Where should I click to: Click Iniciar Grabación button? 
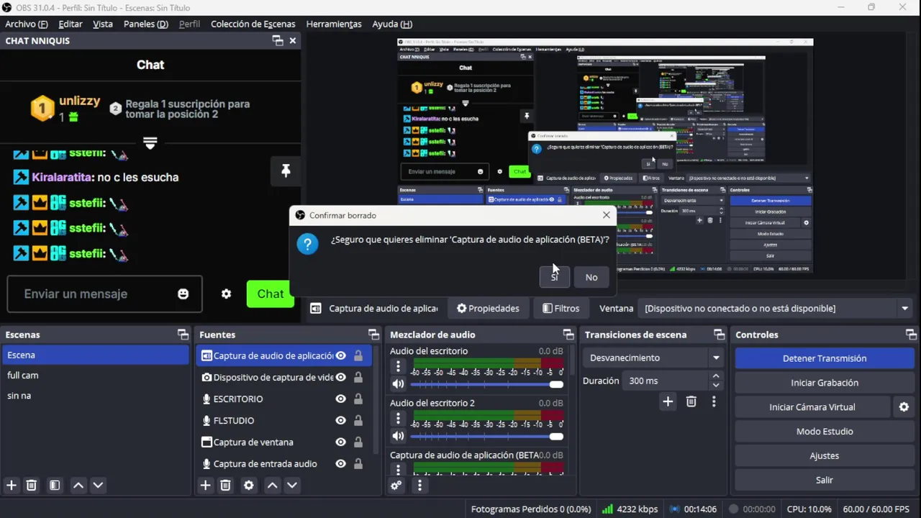(x=825, y=383)
